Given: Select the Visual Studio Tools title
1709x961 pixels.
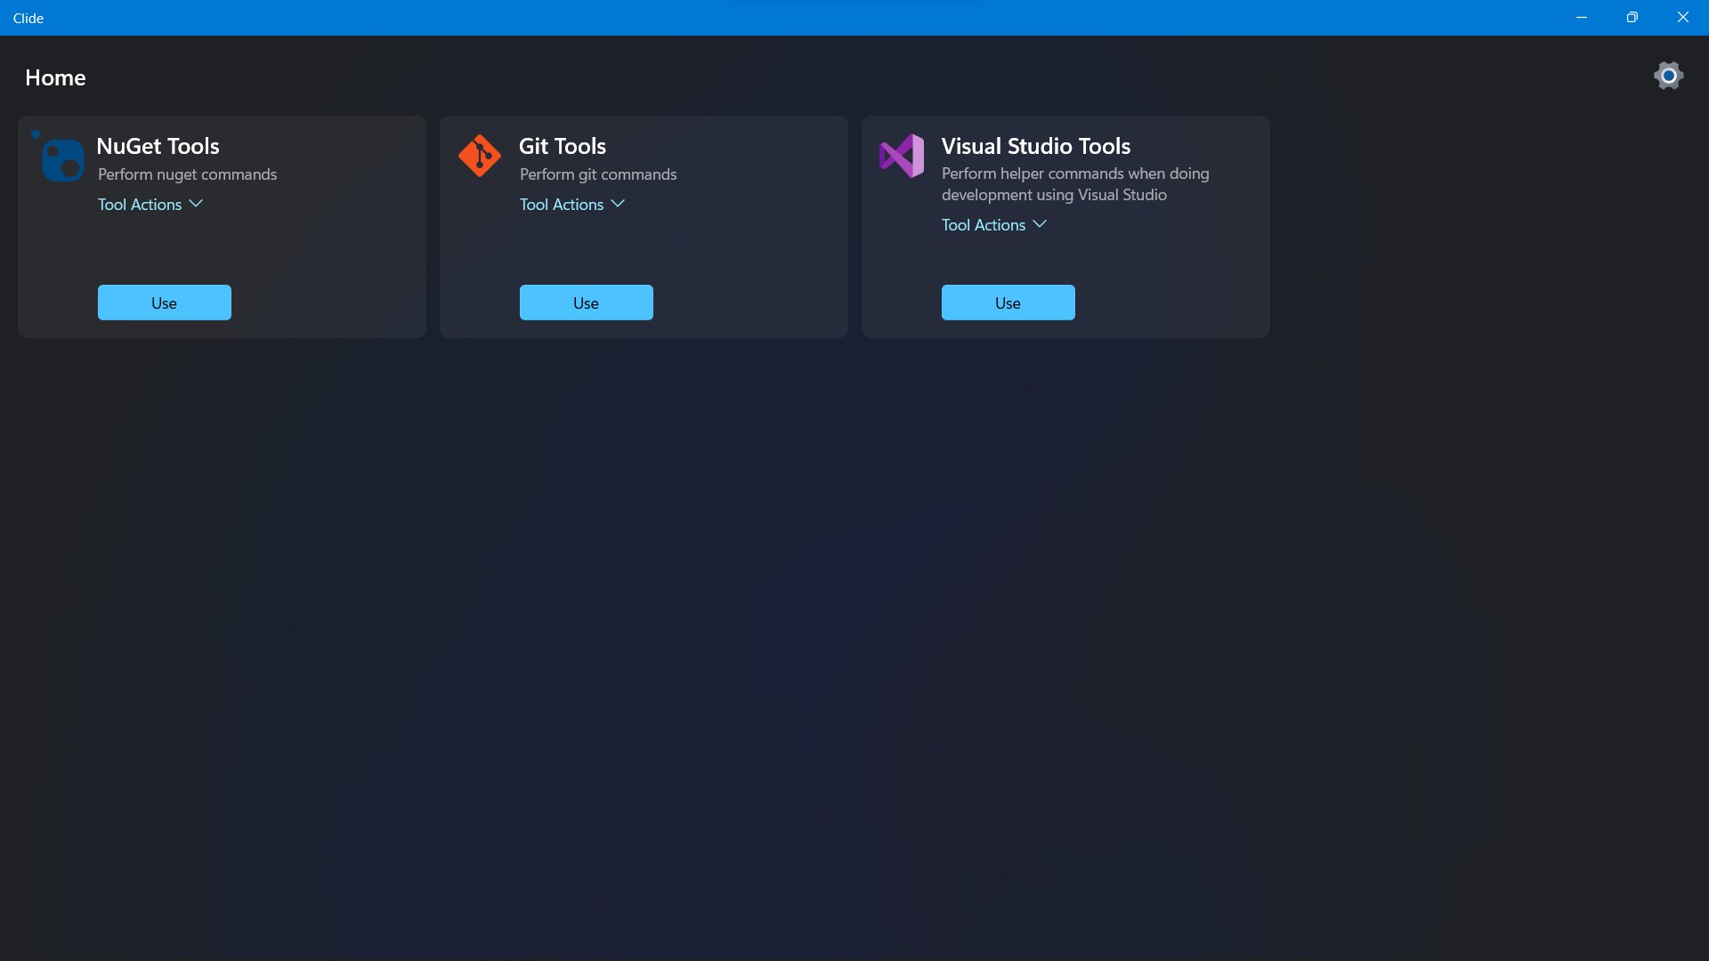Looking at the screenshot, I should pyautogui.click(x=1036, y=146).
